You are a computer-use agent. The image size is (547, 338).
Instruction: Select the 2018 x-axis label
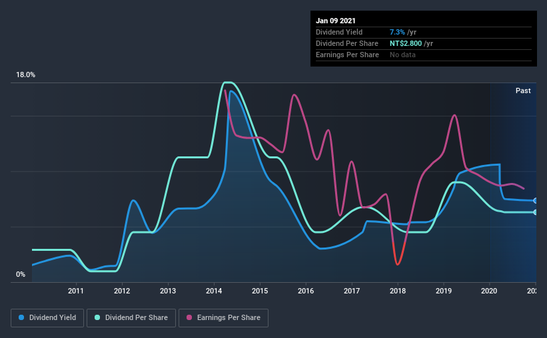point(398,291)
